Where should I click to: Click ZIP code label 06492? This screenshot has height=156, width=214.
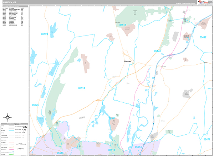203,37
